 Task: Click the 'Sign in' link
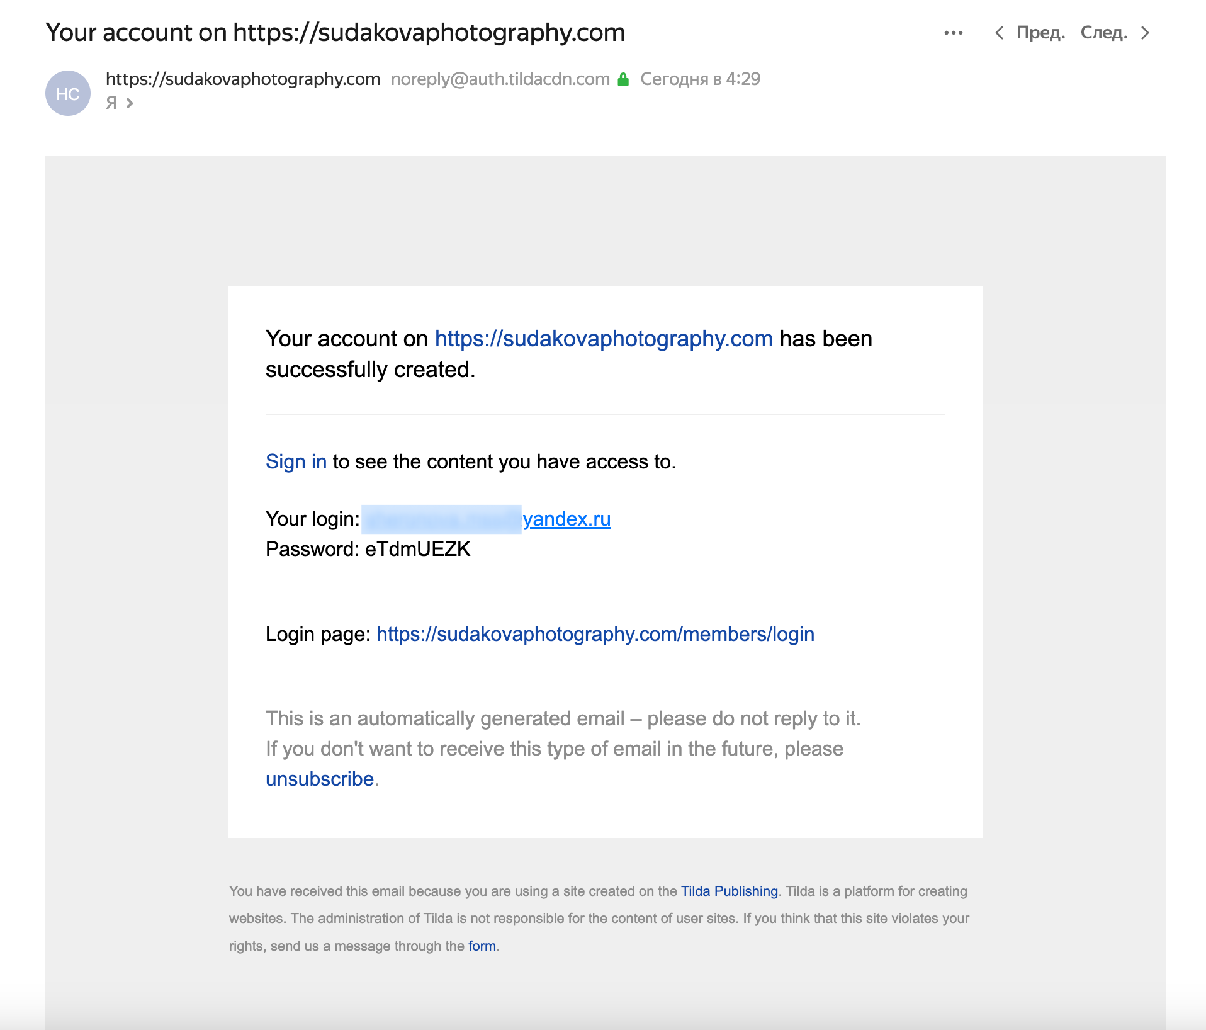[x=296, y=461]
